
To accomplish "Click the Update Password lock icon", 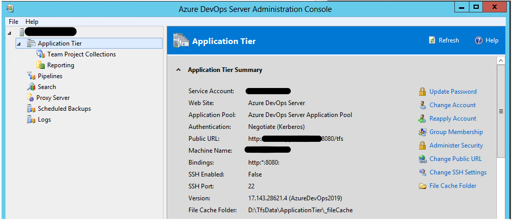I will pyautogui.click(x=423, y=92).
